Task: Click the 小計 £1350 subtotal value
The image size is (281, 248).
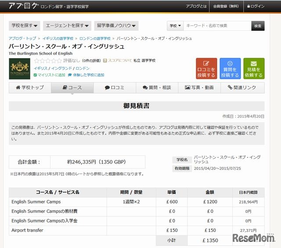Action: click(x=210, y=241)
